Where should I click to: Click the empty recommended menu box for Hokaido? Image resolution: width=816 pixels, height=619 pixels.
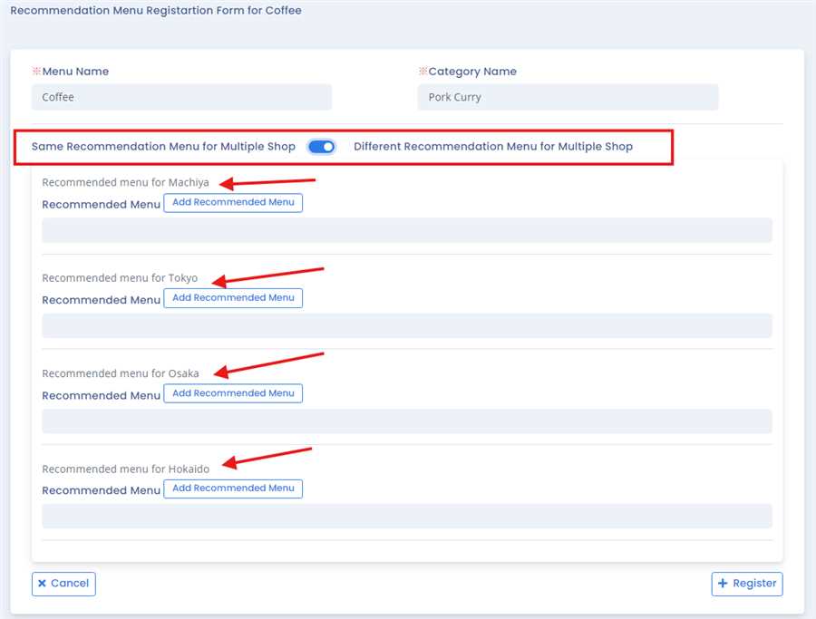(x=406, y=516)
